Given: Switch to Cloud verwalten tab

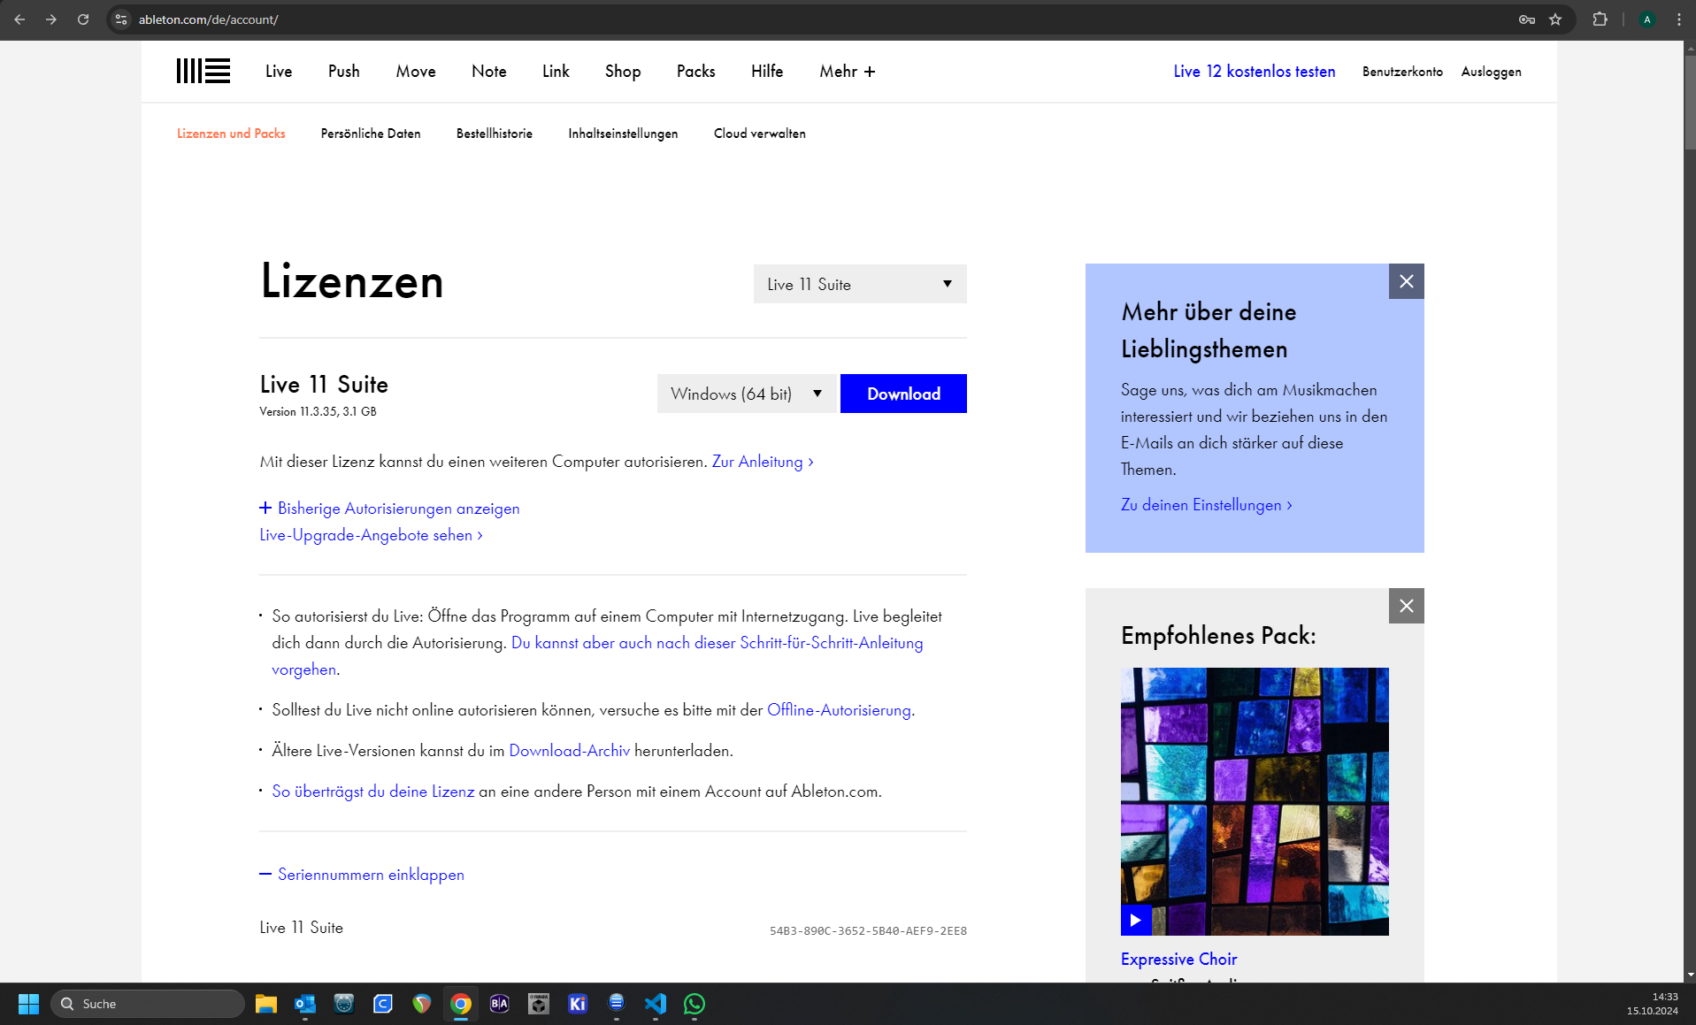Looking at the screenshot, I should (760, 134).
